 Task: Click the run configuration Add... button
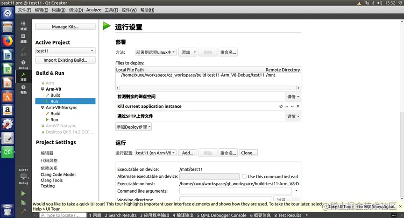(x=188, y=153)
